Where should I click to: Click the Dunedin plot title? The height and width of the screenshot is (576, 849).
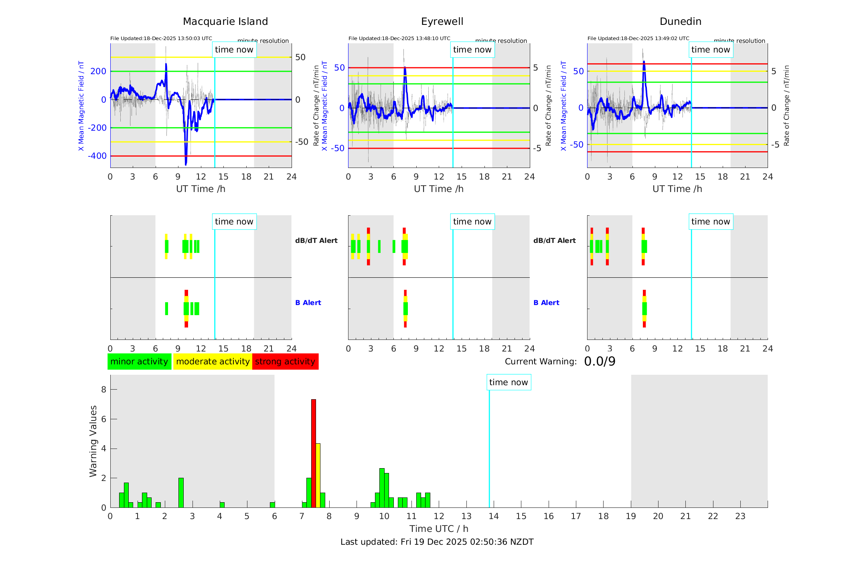point(680,22)
